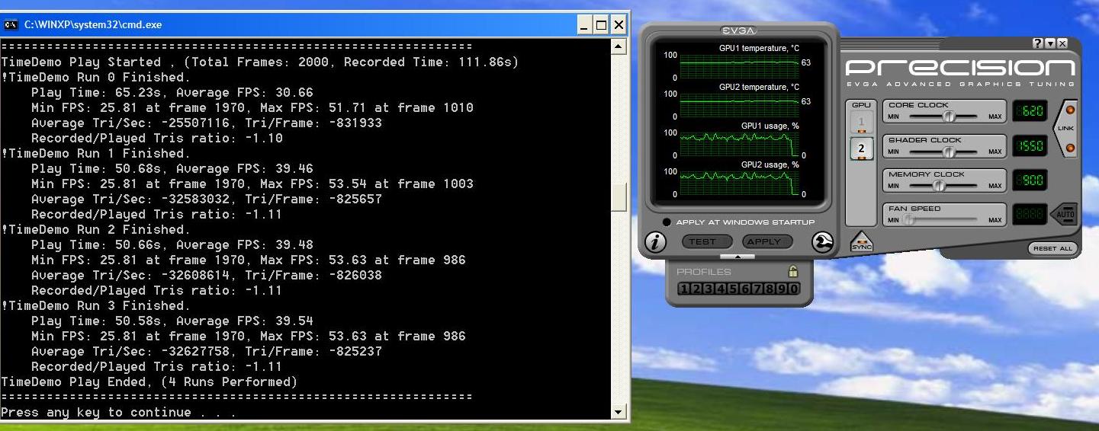Image resolution: width=1099 pixels, height=431 pixels.
Task: Select profile slot 5
Action: [x=733, y=289]
